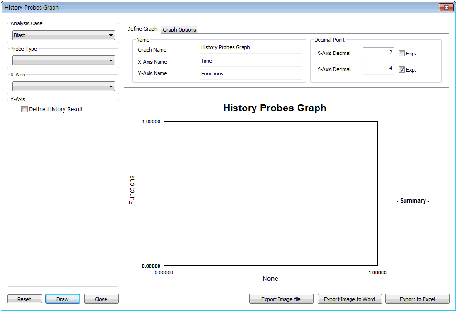The height and width of the screenshot is (312, 457).
Task: Close the History Probes Graph window
Action: pos(446,8)
